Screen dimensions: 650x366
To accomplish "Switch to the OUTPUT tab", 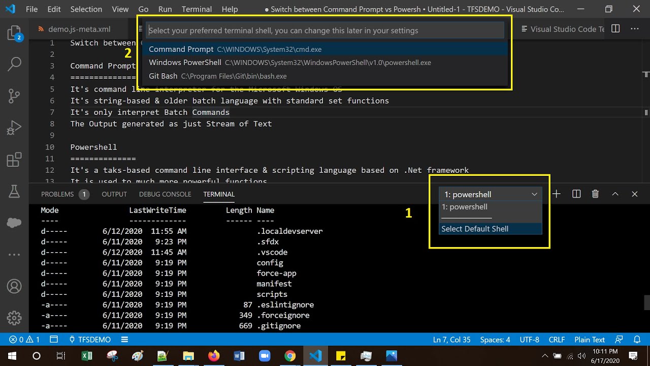I will pos(114,194).
